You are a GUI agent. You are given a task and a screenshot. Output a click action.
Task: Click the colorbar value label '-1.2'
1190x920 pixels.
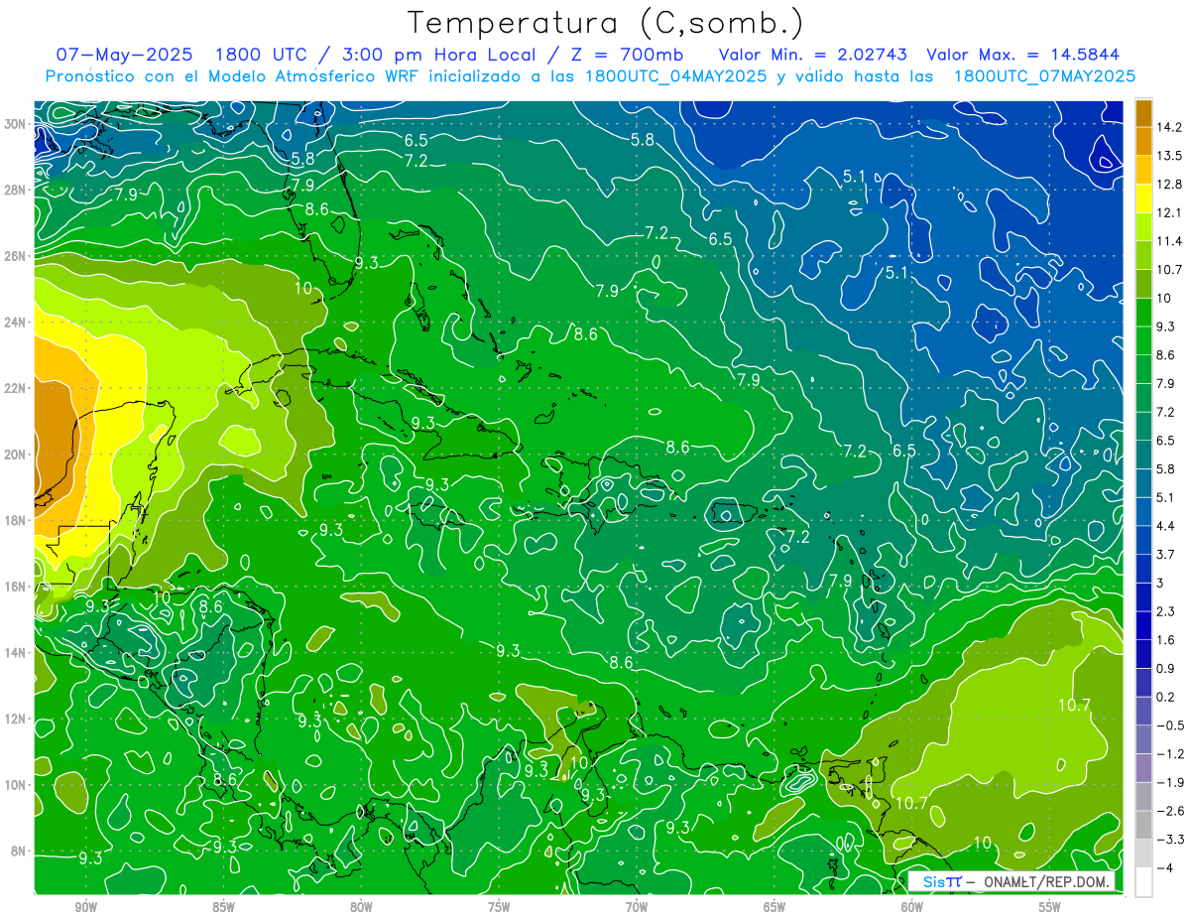click(1170, 754)
